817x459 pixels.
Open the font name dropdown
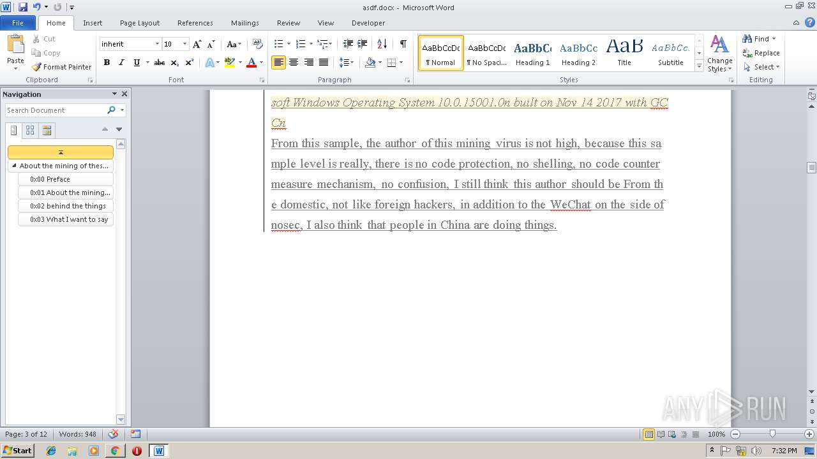pyautogui.click(x=157, y=44)
